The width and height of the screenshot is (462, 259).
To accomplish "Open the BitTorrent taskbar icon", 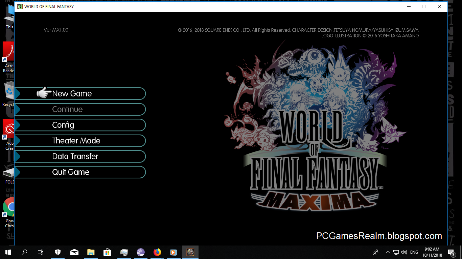I will point(141,252).
